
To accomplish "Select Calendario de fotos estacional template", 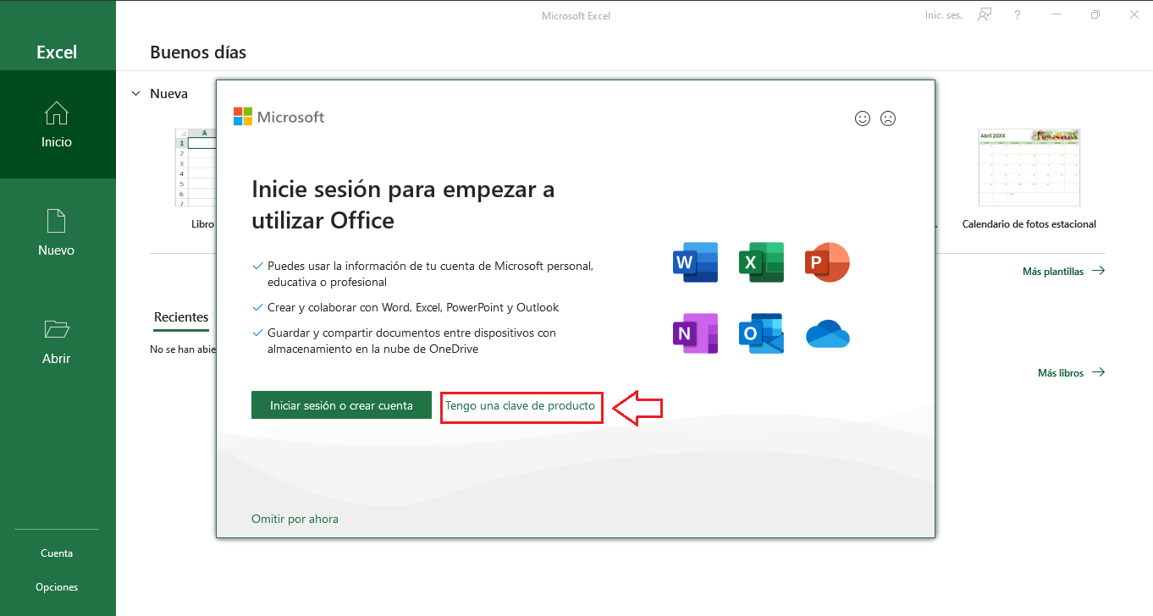I will (x=1029, y=179).
